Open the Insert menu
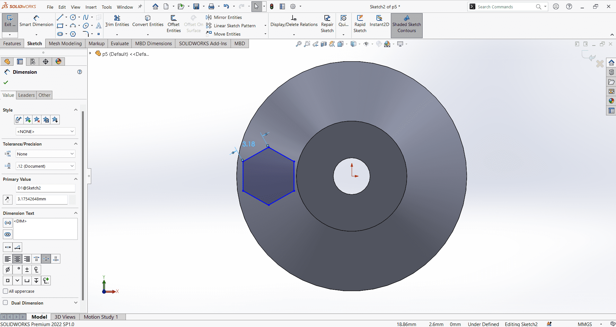Screen dimensions: 616x327 [x=91, y=7]
